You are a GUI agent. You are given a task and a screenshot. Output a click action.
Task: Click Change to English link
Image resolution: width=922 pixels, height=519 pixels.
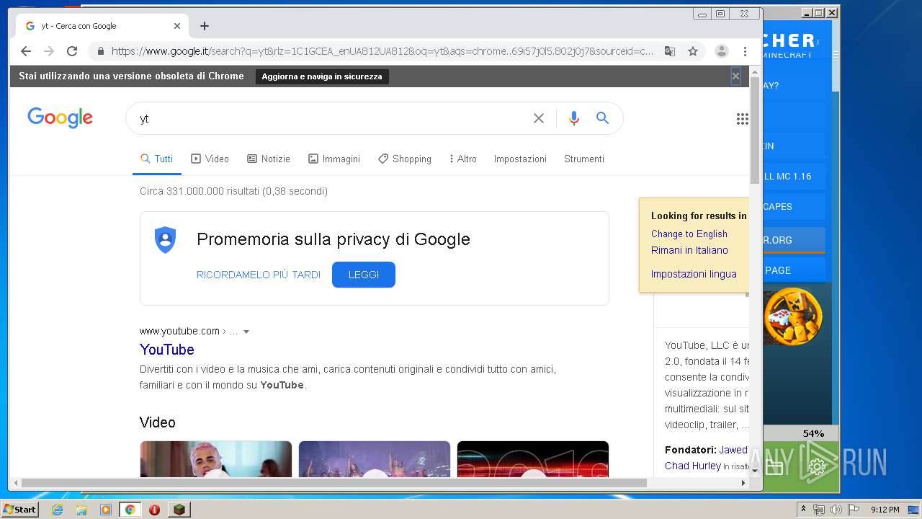tap(689, 234)
